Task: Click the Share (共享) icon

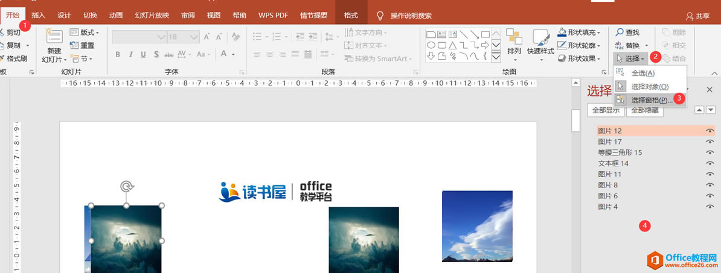Action: coord(689,16)
